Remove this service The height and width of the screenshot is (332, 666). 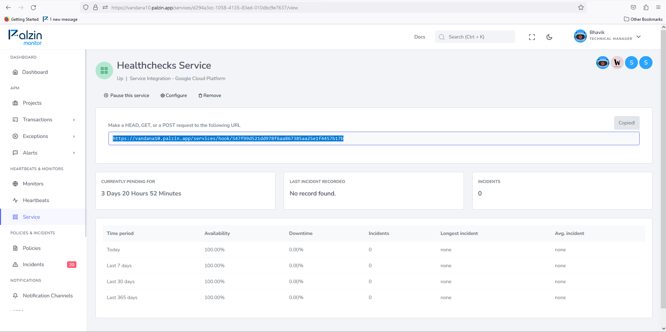[210, 96]
